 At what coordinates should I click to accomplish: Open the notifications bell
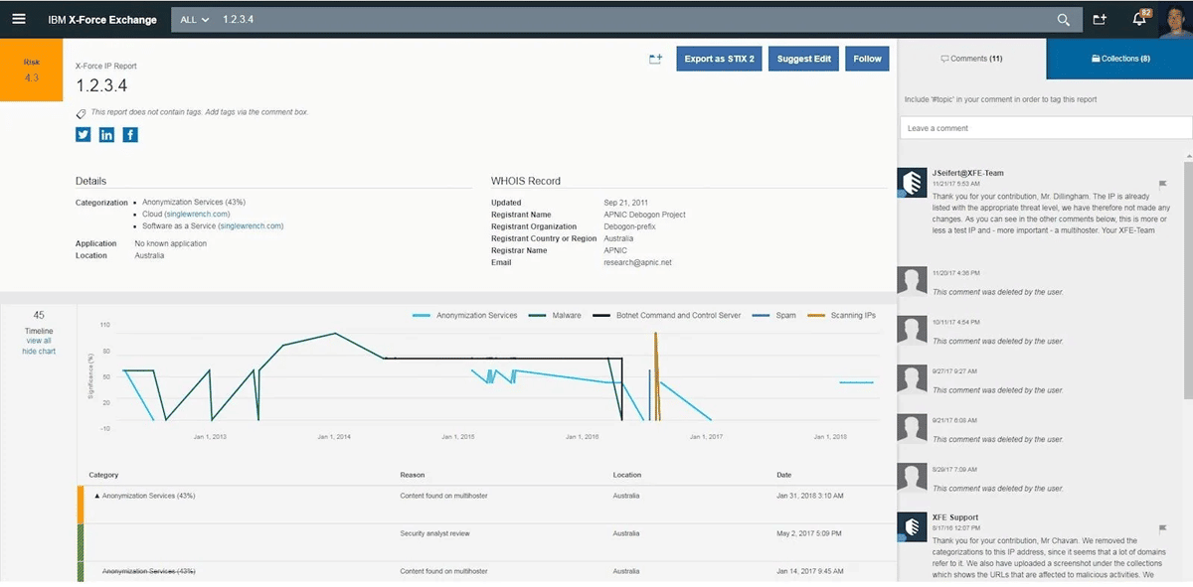coord(1140,19)
